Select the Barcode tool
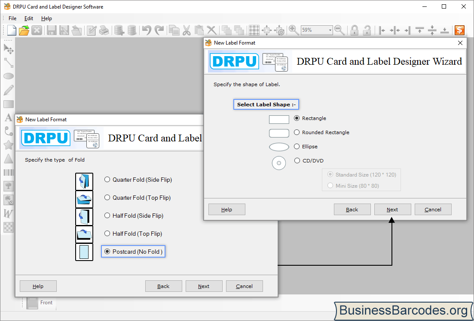The height and width of the screenshot is (321, 474). 9,172
